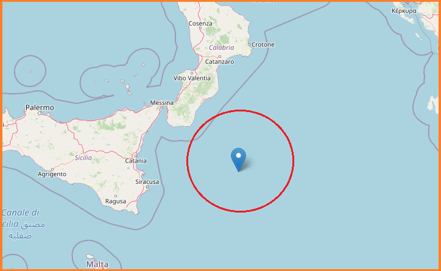Image resolution: width=441 pixels, height=271 pixels.
Task: Select the Sicilia region label
Action: [x=83, y=158]
